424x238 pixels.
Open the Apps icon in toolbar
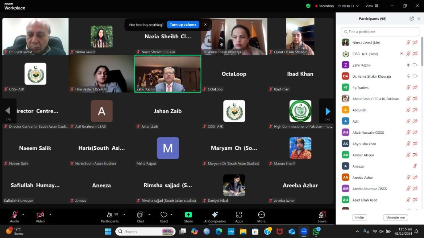[239, 215]
